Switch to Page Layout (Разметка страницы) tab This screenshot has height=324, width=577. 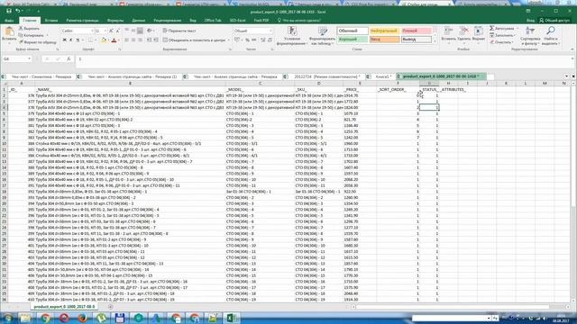[x=82, y=20]
